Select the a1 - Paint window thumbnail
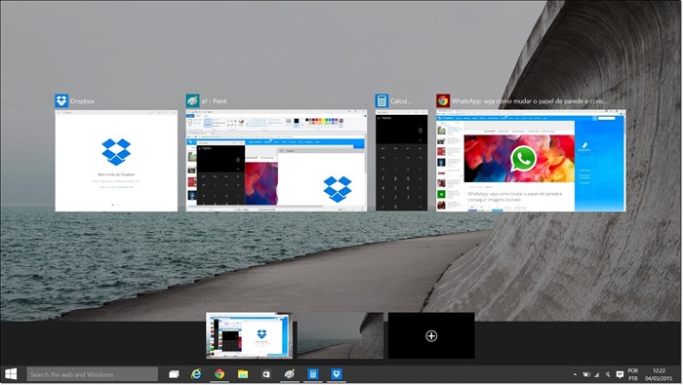The width and height of the screenshot is (683, 385). 276,161
